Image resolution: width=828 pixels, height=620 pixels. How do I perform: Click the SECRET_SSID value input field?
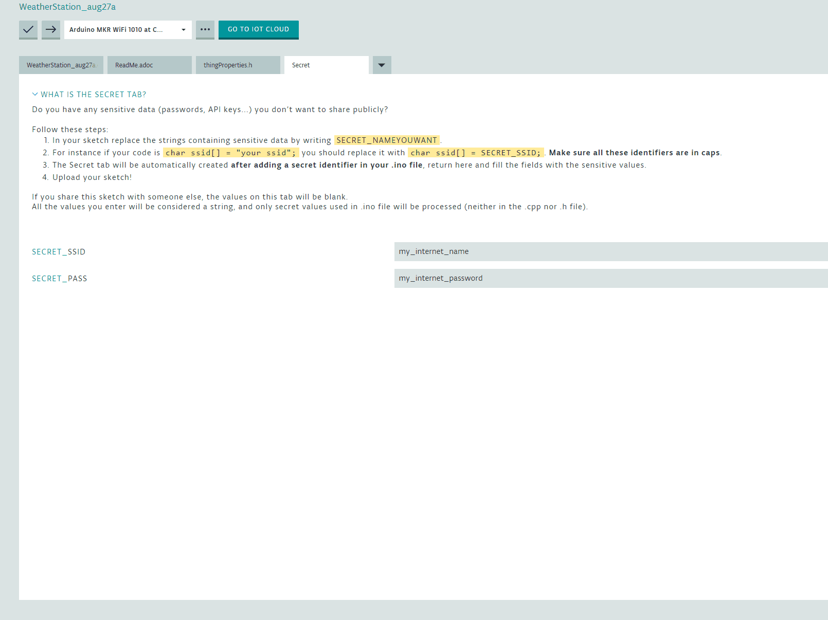pos(610,251)
